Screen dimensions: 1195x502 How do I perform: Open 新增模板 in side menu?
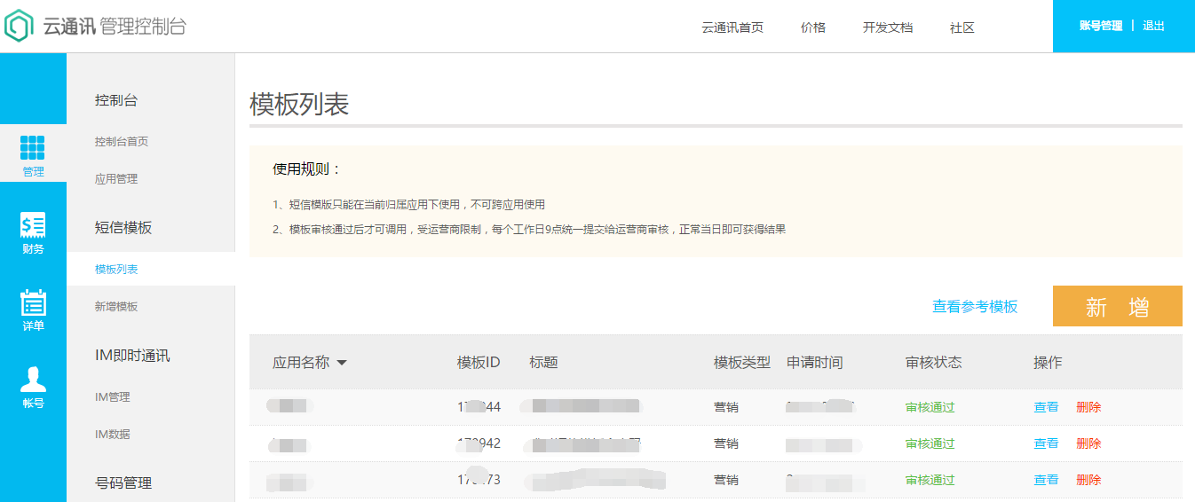[116, 307]
